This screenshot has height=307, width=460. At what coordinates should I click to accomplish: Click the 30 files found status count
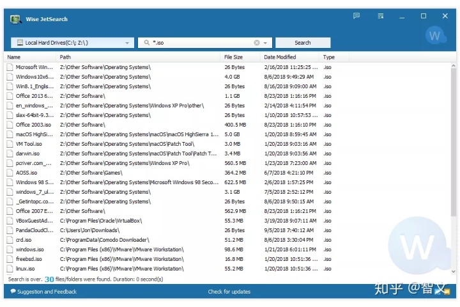coord(49,279)
